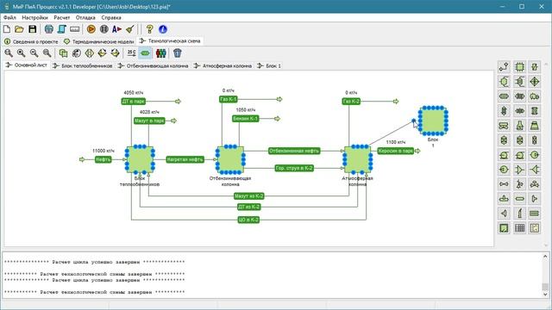Select the Отбензинивающая колонна block on diagram
Image resolution: width=552 pixels, height=310 pixels.
click(230, 159)
